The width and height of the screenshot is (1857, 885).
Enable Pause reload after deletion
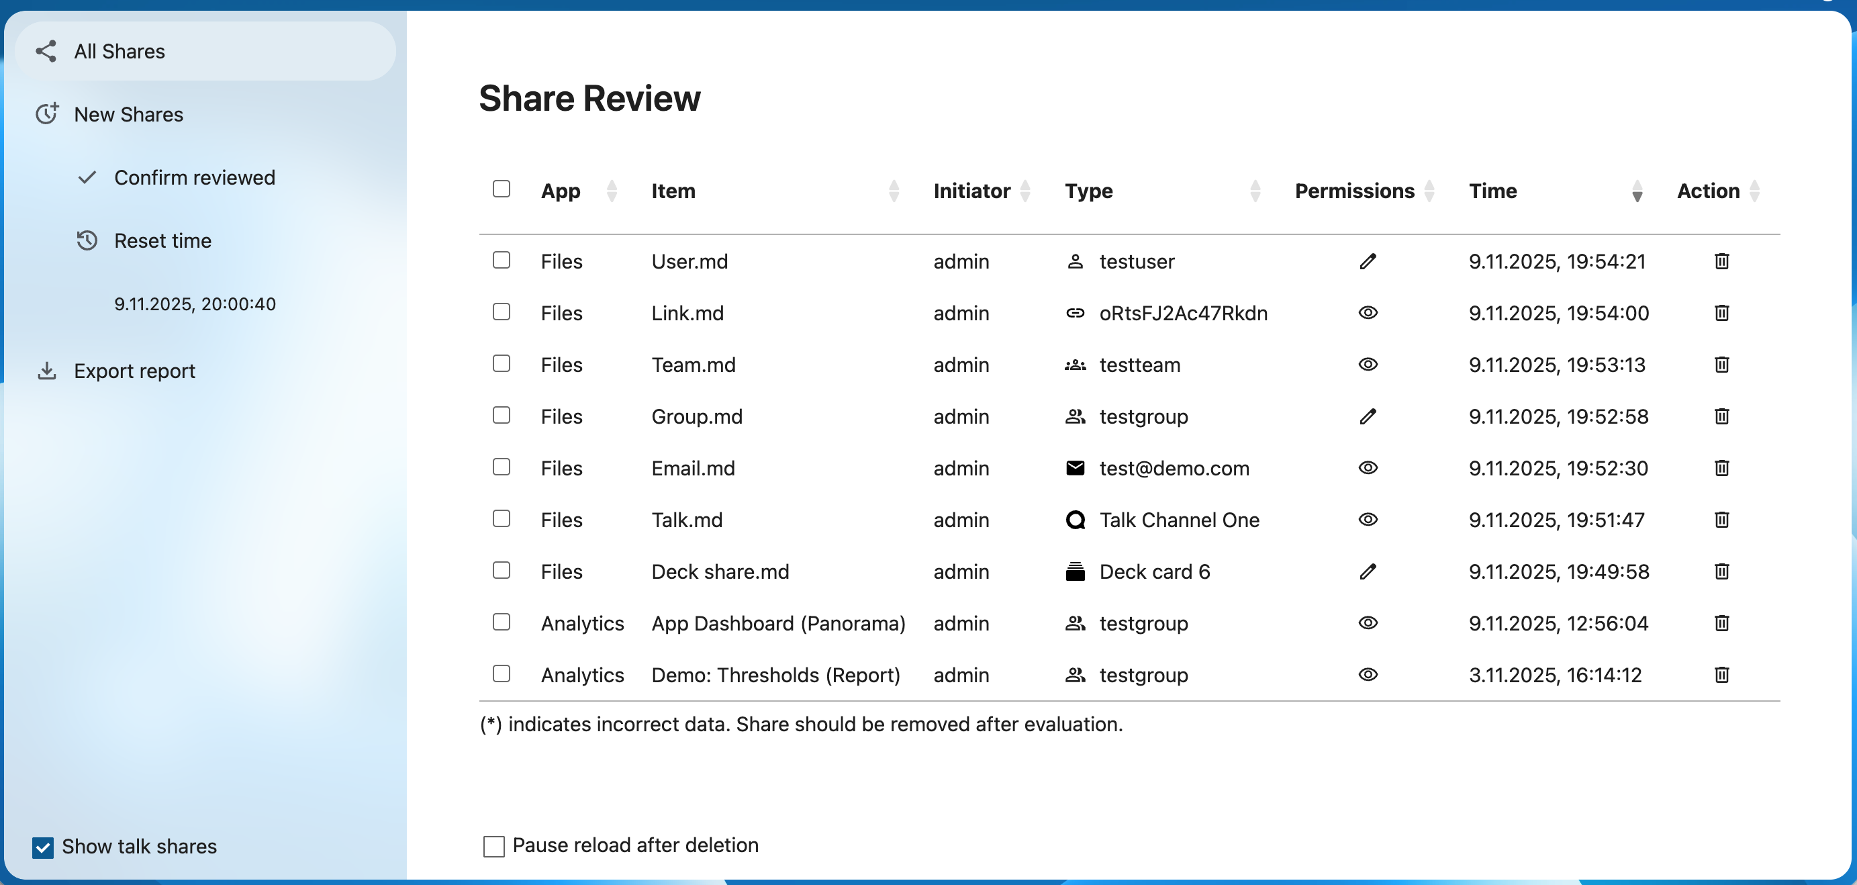pyautogui.click(x=494, y=845)
